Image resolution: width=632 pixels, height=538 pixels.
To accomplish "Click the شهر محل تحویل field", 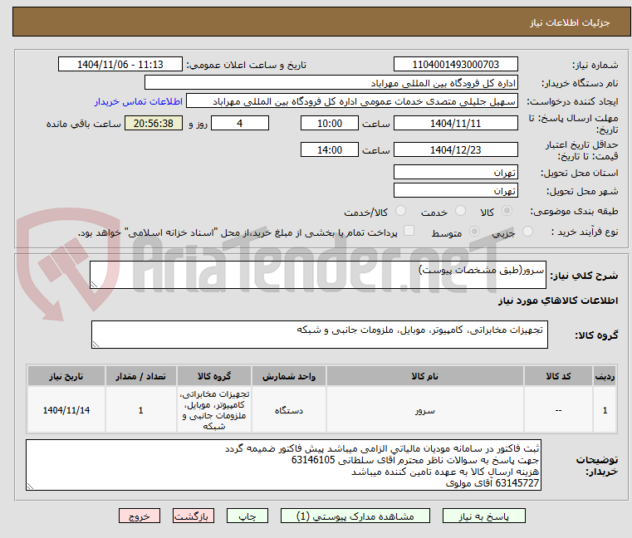I will coord(455,190).
